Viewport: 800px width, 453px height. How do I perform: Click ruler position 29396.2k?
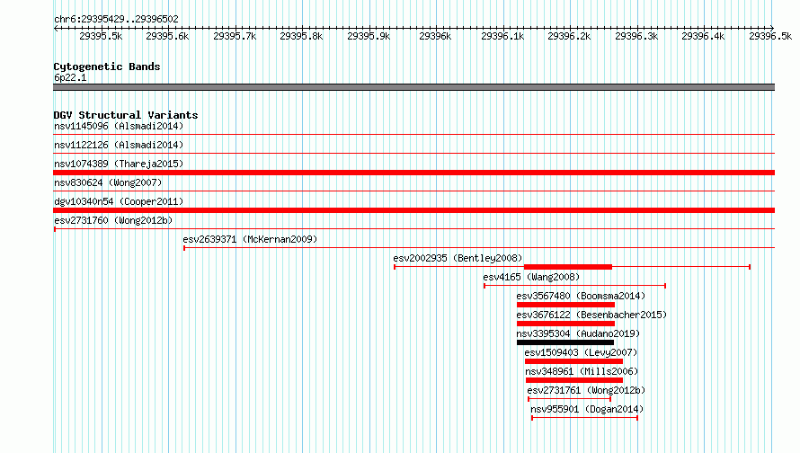pyautogui.click(x=569, y=36)
